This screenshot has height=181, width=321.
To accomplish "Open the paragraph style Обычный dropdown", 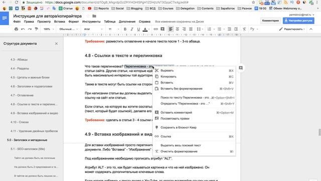I will point(69,29).
